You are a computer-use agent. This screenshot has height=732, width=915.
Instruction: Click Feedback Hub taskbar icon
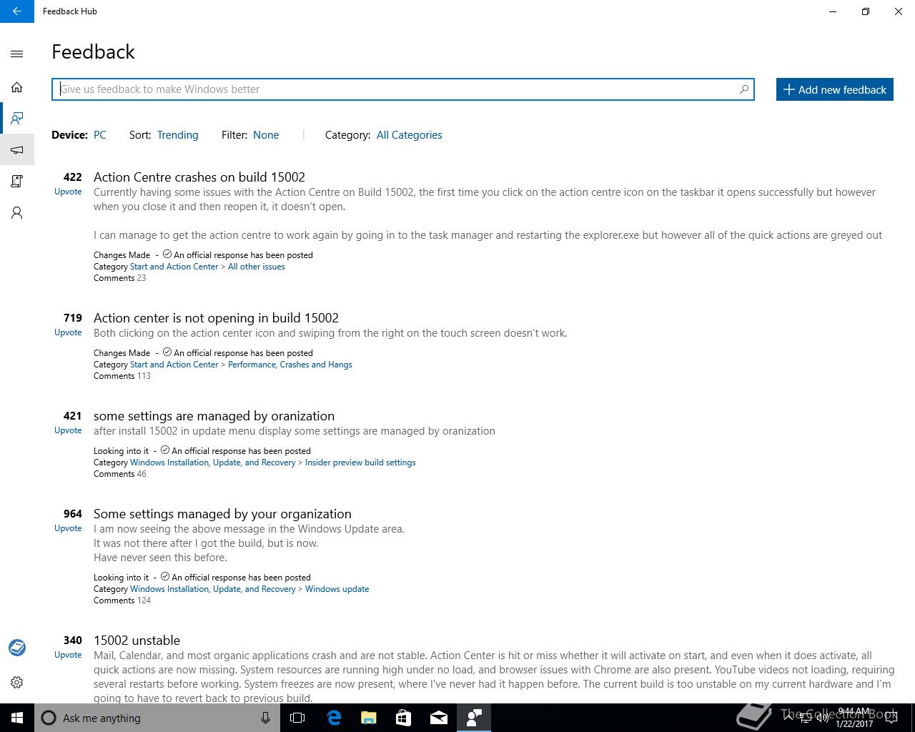tap(473, 718)
